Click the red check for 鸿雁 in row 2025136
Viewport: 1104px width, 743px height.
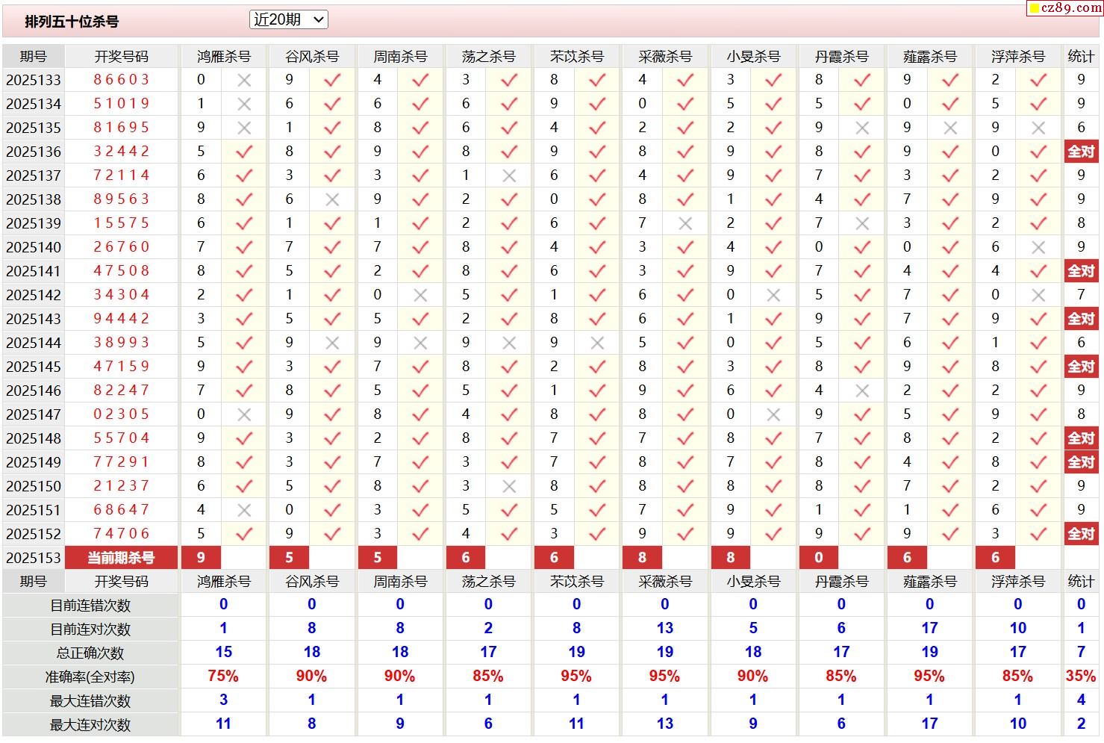point(244,152)
